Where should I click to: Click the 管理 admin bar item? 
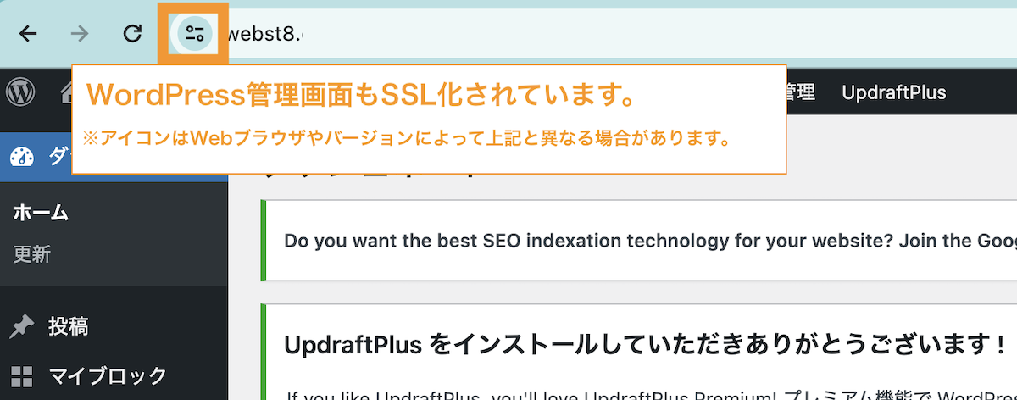[801, 92]
